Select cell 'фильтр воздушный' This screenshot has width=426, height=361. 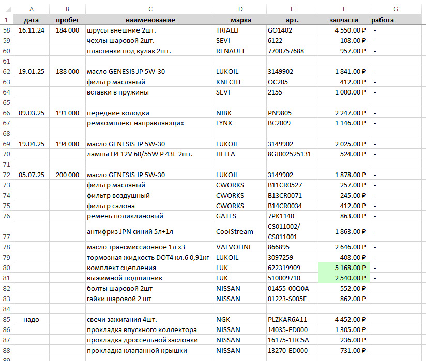pos(150,195)
